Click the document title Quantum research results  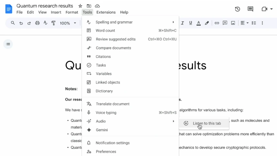click(x=45, y=6)
